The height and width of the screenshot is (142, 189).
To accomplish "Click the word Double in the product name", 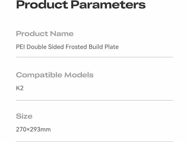I will coord(37,47).
